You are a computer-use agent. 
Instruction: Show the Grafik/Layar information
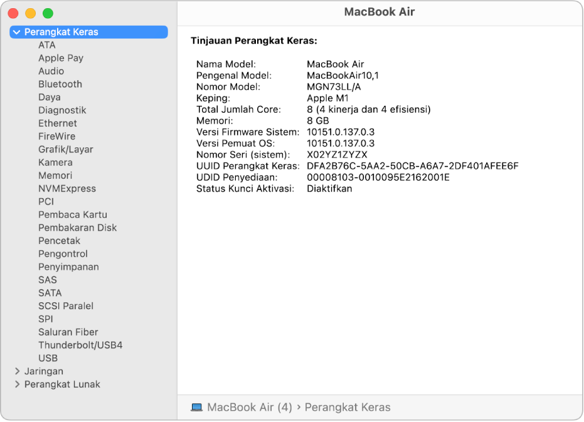pos(65,149)
